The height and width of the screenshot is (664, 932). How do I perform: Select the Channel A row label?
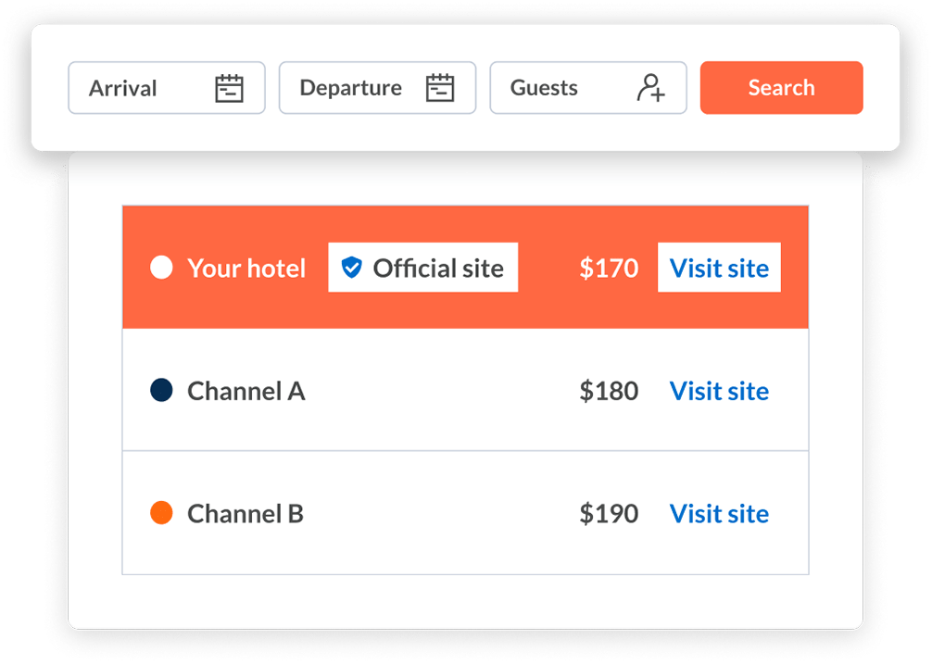tap(246, 392)
